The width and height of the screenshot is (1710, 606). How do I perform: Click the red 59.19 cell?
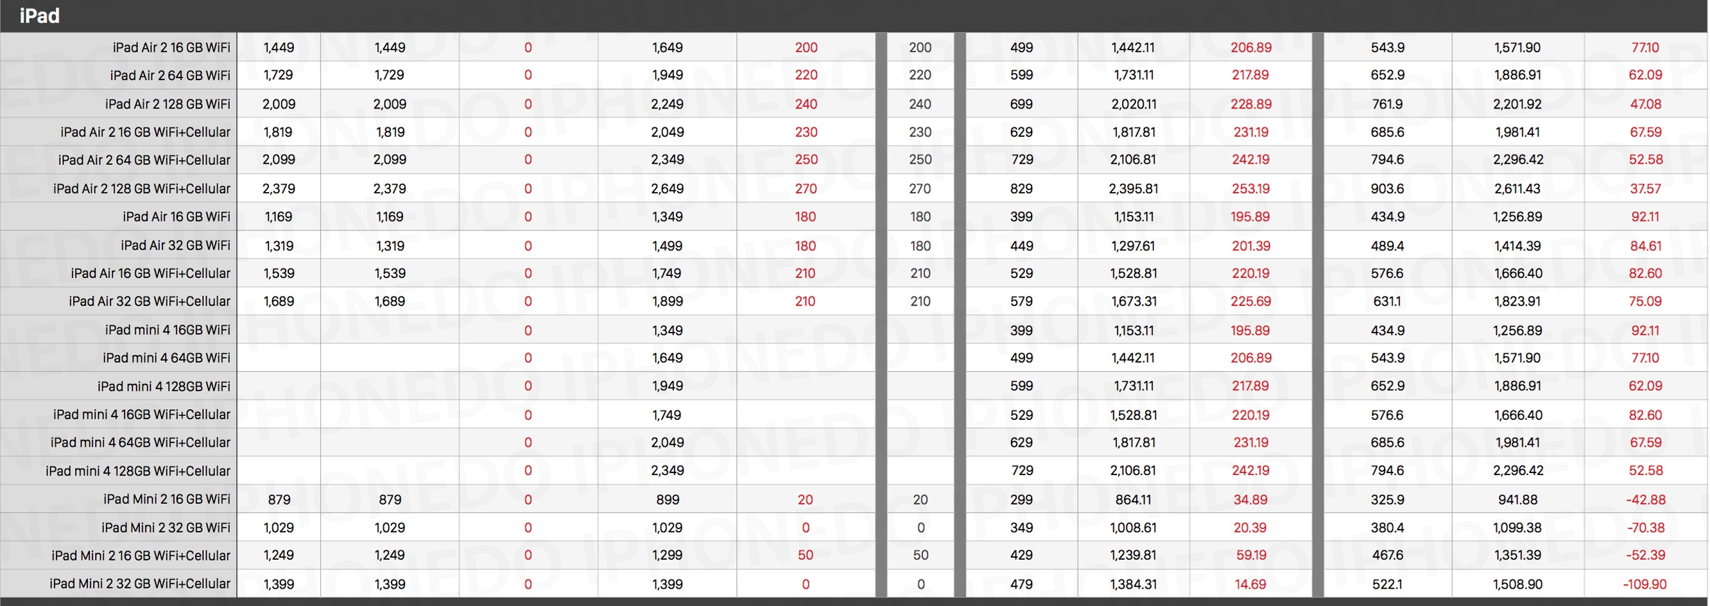click(x=1250, y=555)
